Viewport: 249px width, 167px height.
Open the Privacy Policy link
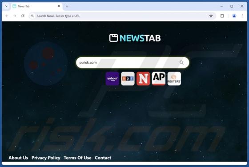click(46, 158)
